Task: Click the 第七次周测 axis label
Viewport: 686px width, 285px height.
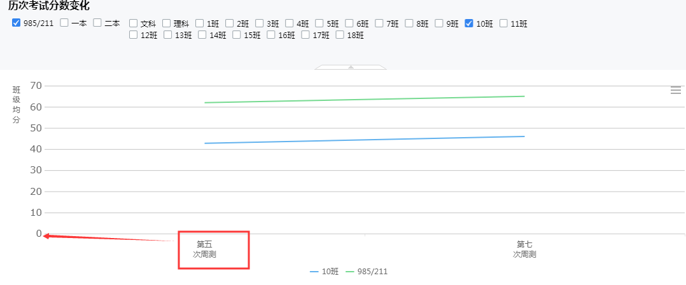Action: point(524,249)
